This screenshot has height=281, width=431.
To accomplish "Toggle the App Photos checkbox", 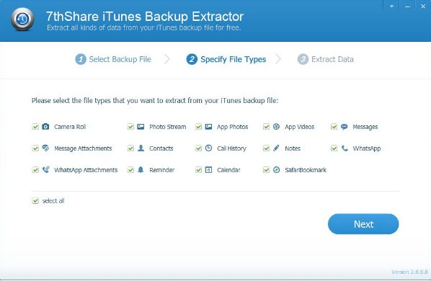I will tap(198, 127).
